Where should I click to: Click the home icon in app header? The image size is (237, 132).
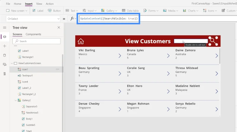(x=81, y=41)
